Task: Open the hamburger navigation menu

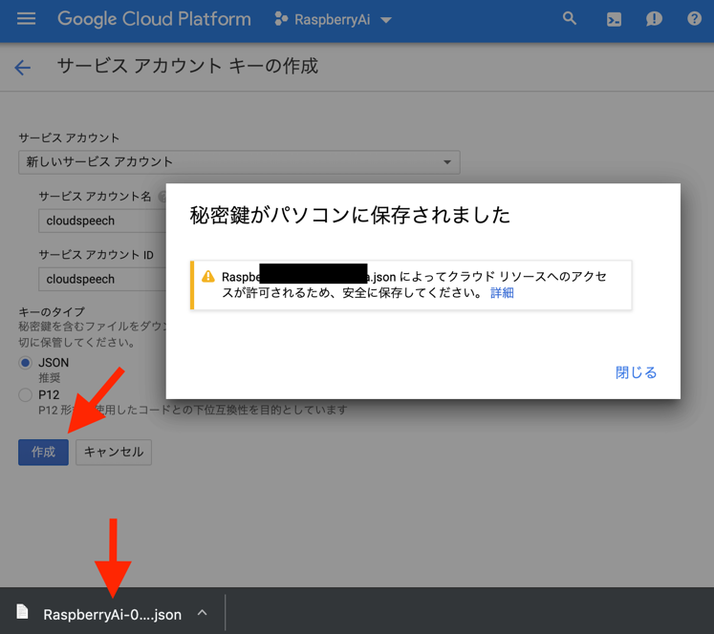Action: pyautogui.click(x=26, y=19)
